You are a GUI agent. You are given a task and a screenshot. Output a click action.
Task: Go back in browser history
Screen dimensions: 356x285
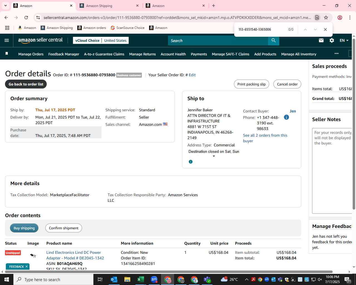point(6,18)
